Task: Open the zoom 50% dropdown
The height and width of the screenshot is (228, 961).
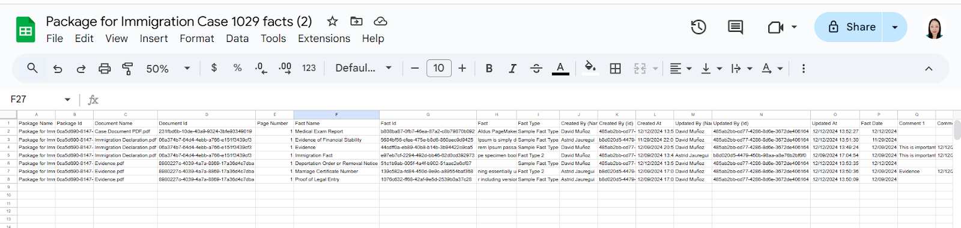Action: pyautogui.click(x=168, y=68)
